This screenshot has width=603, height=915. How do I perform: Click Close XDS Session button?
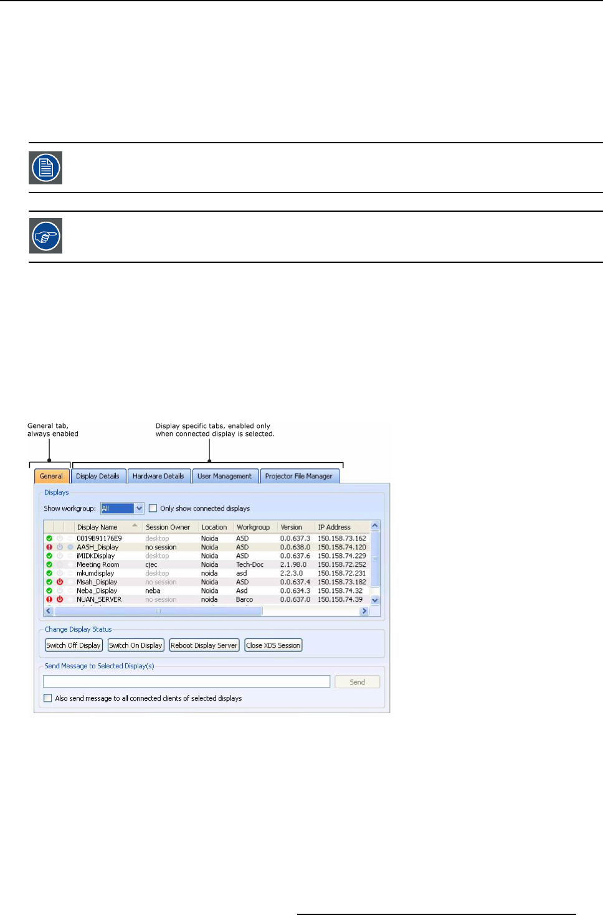coord(273,645)
